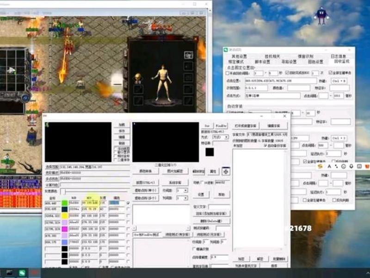Open the red app icon on the taskbar

pos(34,273)
